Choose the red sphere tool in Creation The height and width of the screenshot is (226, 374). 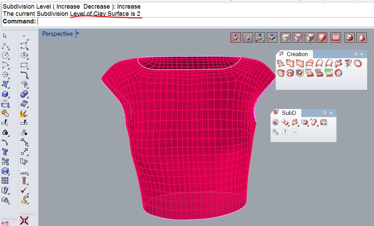tap(338, 73)
